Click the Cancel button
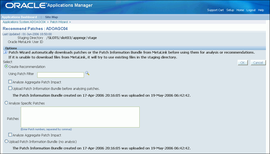The width and height of the screenshot is (270, 154). click(258, 63)
